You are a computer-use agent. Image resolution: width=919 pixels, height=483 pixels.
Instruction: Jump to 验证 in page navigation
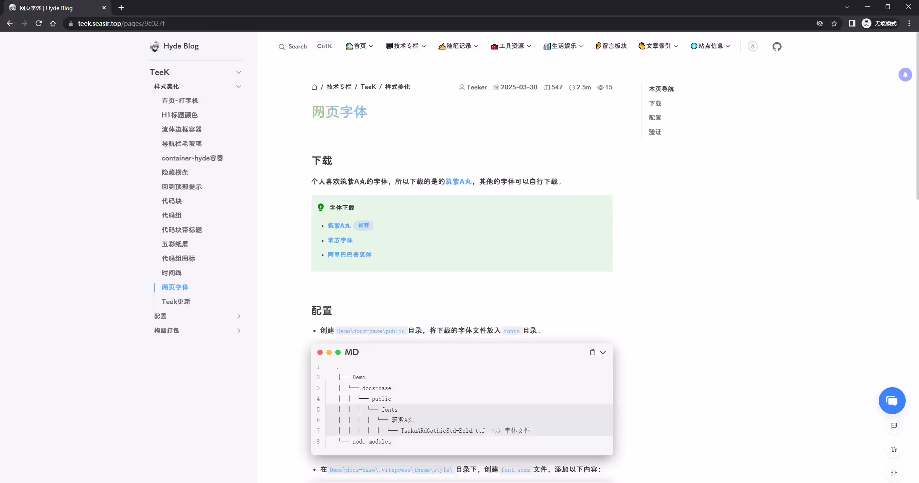point(655,132)
